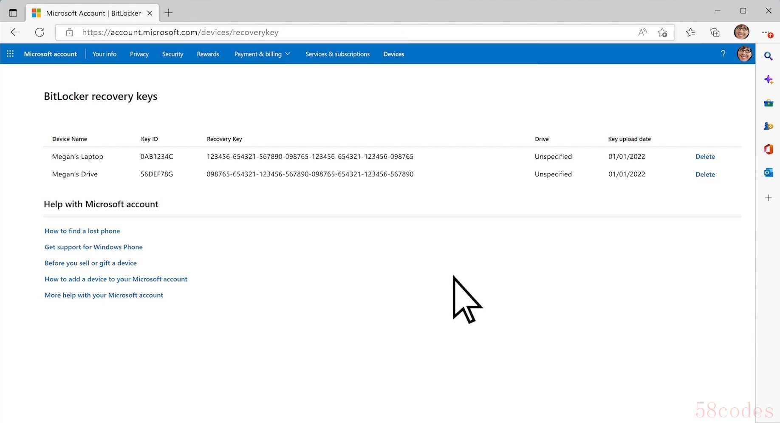Click the Read aloud icon in address bar
The height and width of the screenshot is (423, 780).
point(642,32)
